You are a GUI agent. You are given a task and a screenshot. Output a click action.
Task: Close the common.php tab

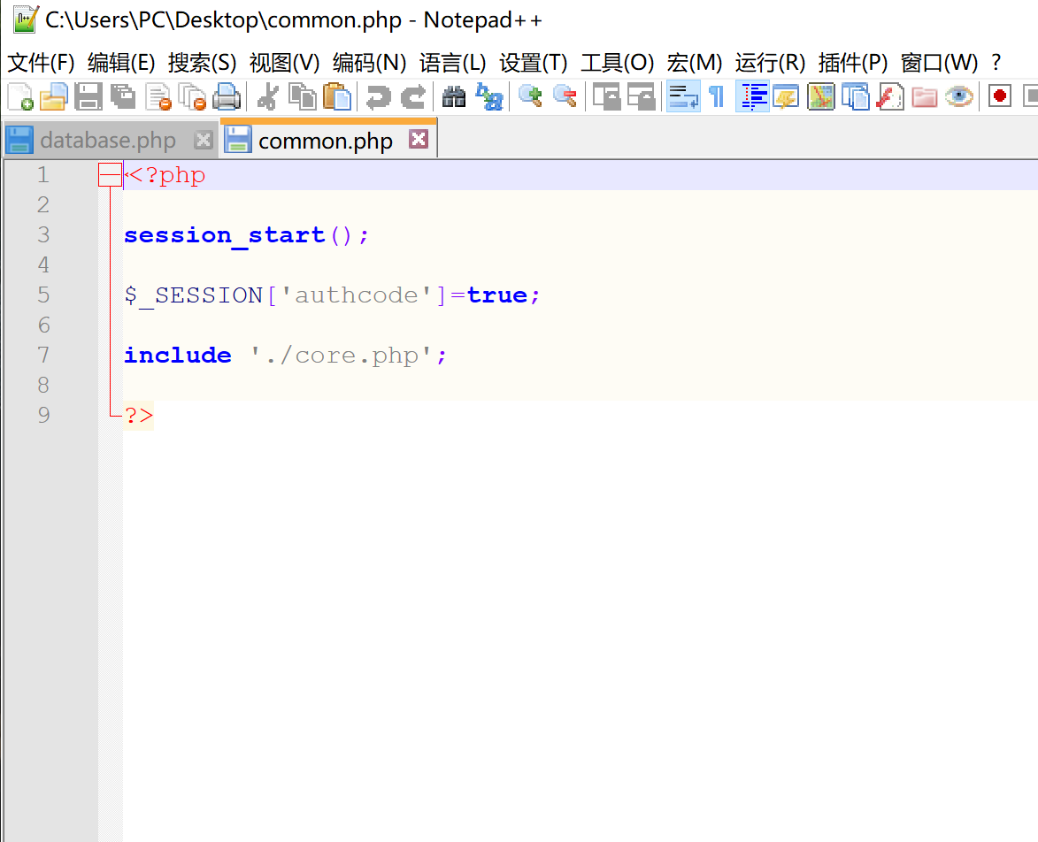pyautogui.click(x=419, y=140)
